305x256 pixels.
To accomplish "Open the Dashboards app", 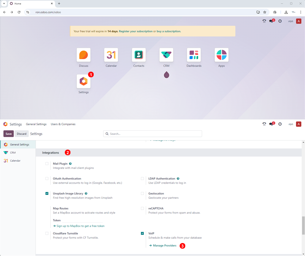I will click(x=194, y=55).
